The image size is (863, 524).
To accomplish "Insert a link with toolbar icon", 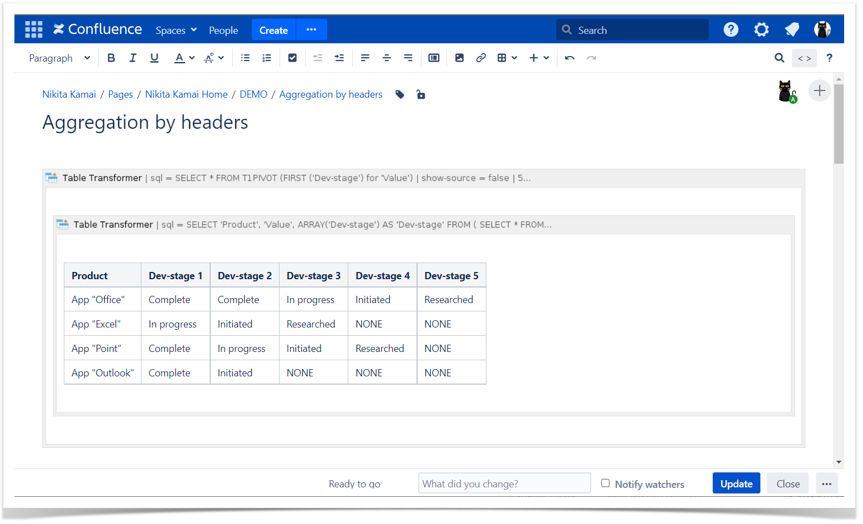I will 481,58.
